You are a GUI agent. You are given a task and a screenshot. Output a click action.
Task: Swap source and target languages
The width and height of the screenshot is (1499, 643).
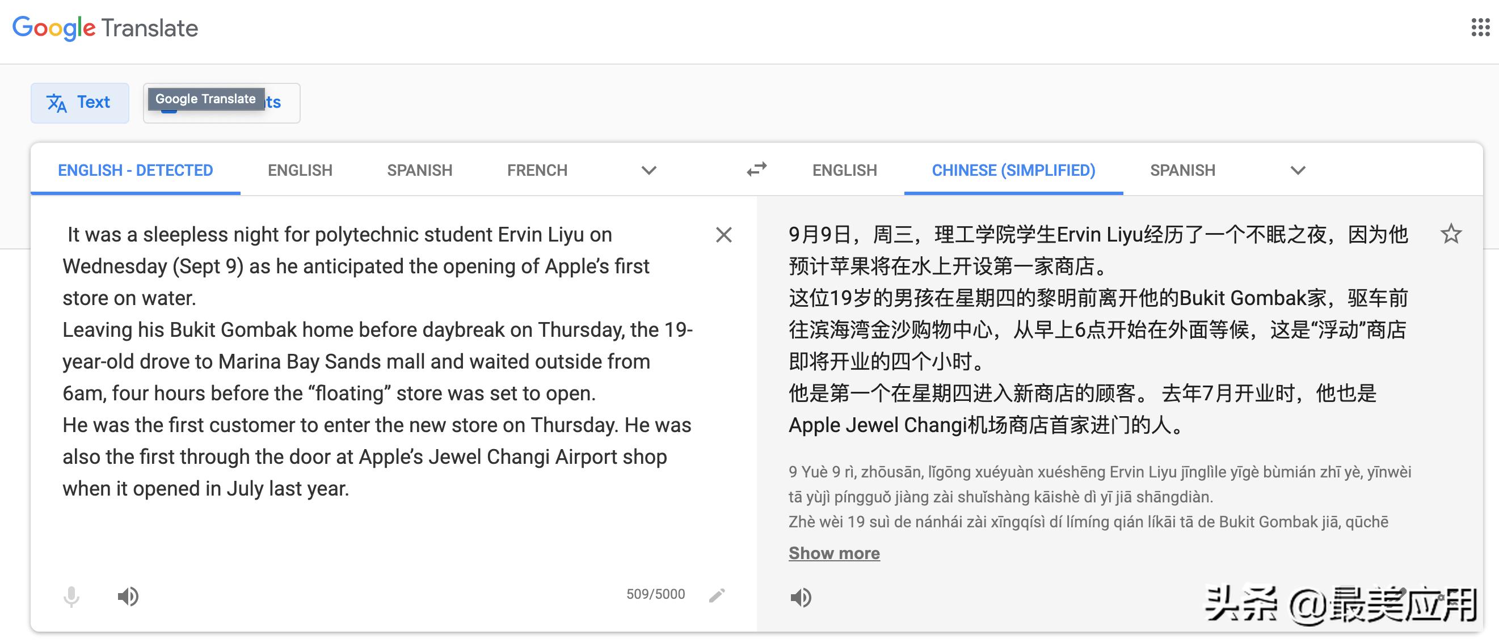[756, 170]
